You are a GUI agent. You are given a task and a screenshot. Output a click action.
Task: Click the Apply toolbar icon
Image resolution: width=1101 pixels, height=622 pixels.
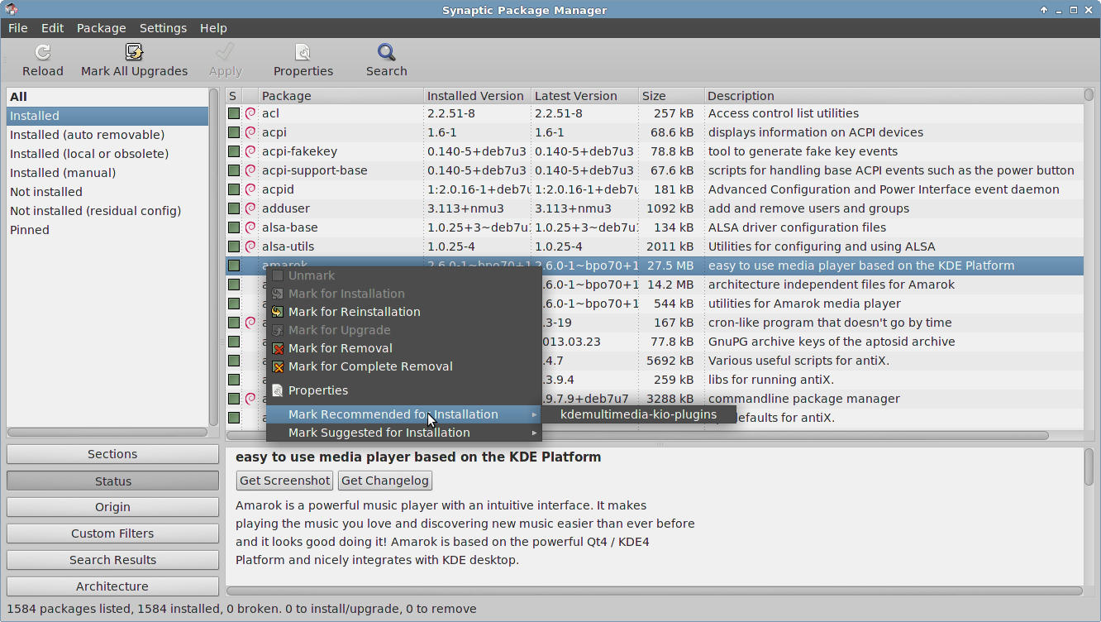coord(225,52)
